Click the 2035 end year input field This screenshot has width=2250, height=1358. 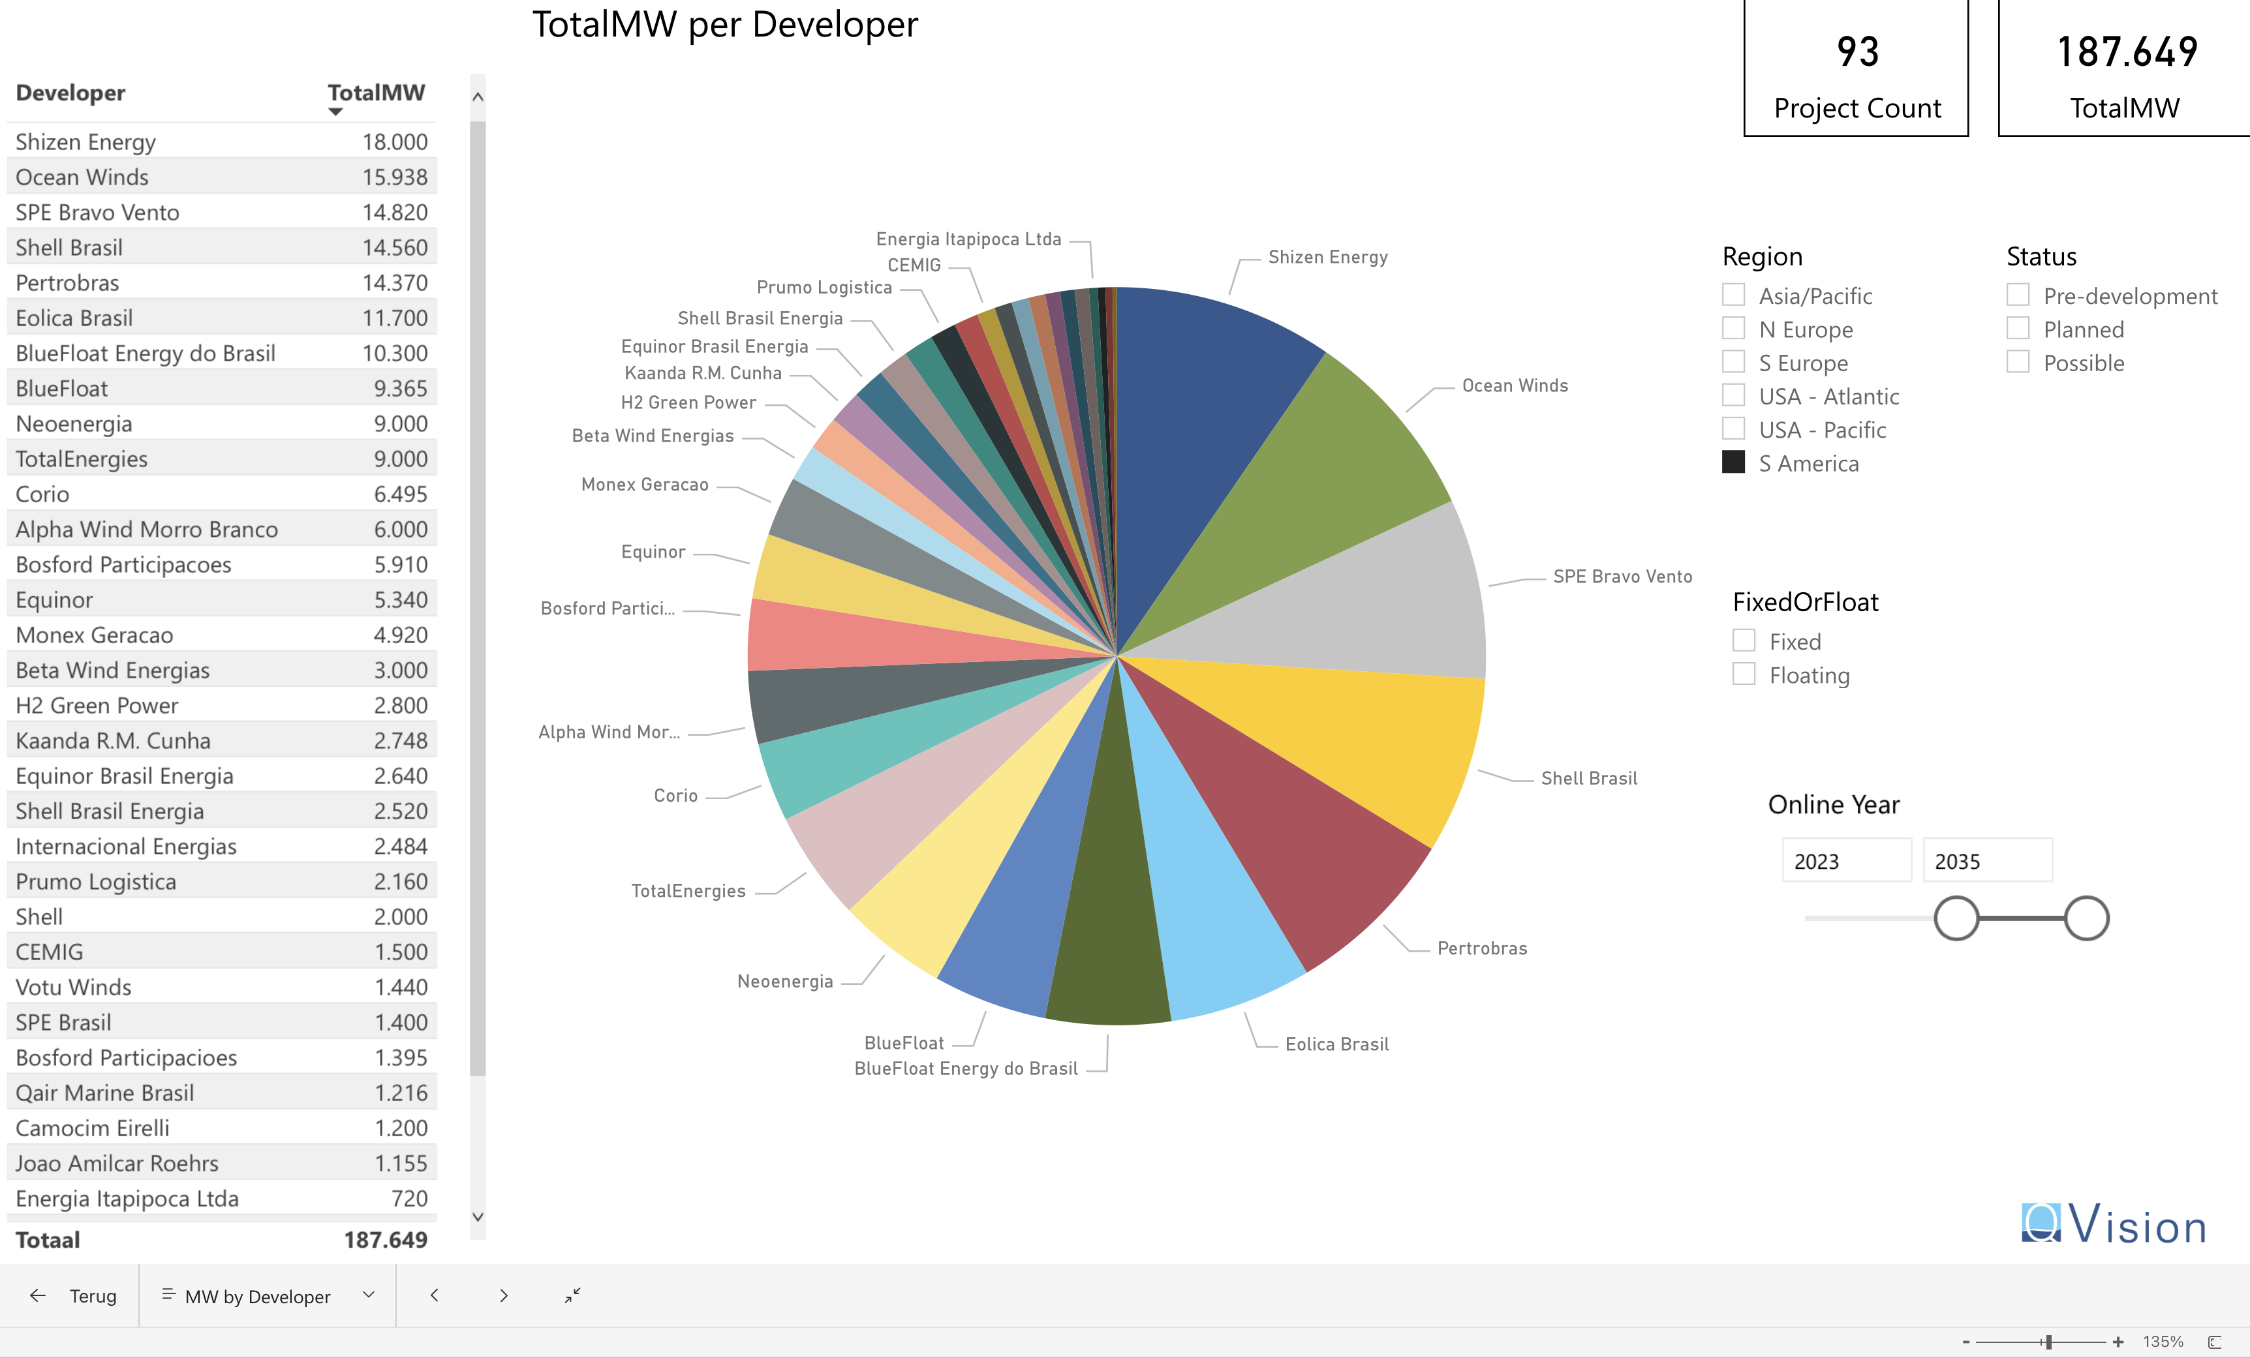[x=1986, y=860]
